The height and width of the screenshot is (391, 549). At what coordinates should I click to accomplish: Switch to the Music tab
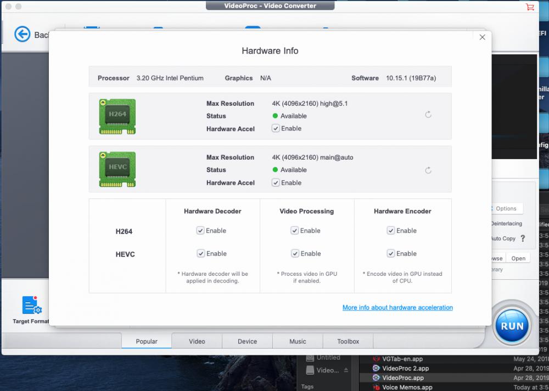[x=298, y=341]
